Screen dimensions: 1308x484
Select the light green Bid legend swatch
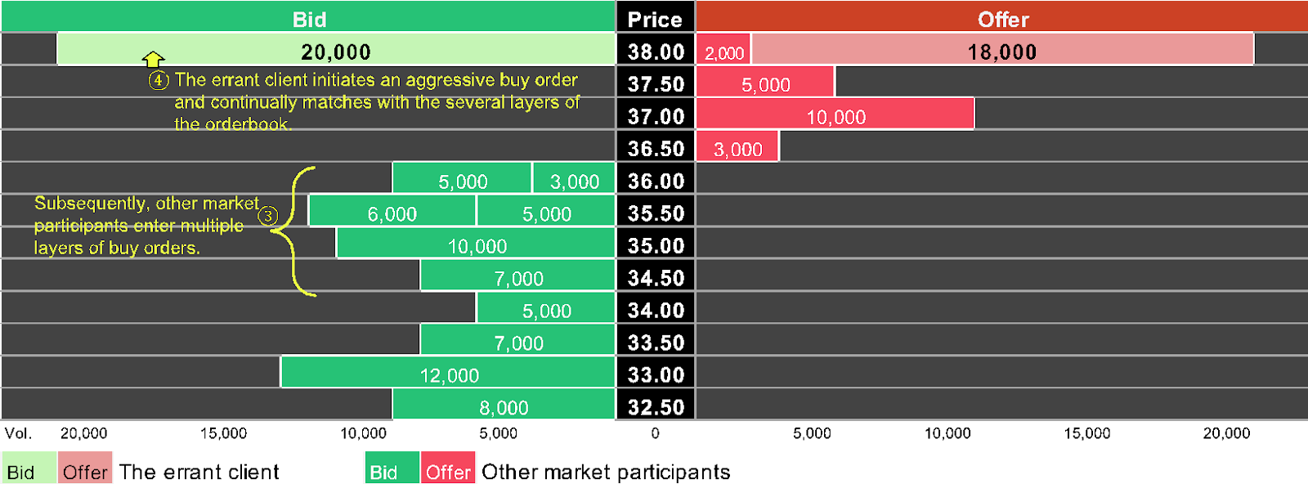point(29,468)
